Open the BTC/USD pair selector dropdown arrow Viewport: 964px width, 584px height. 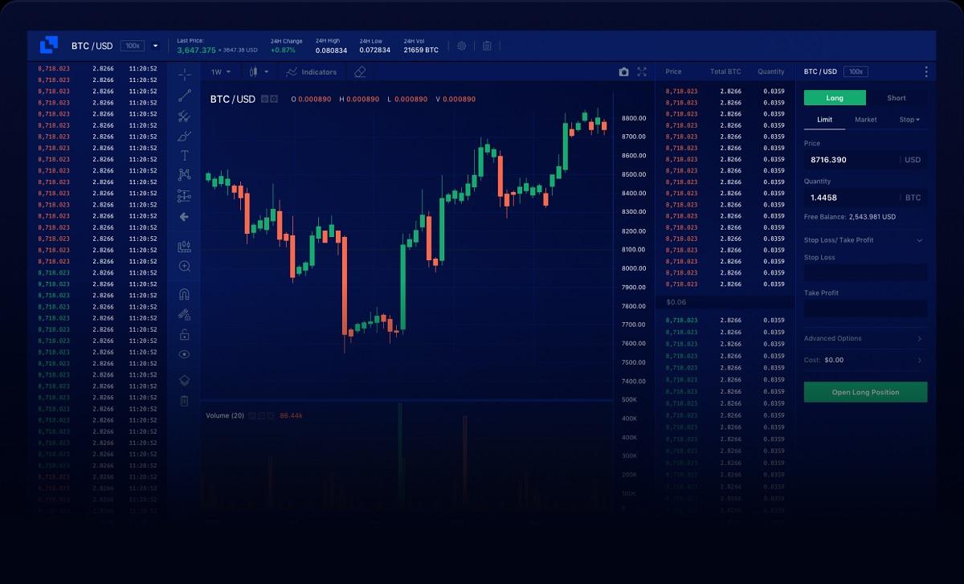point(156,46)
